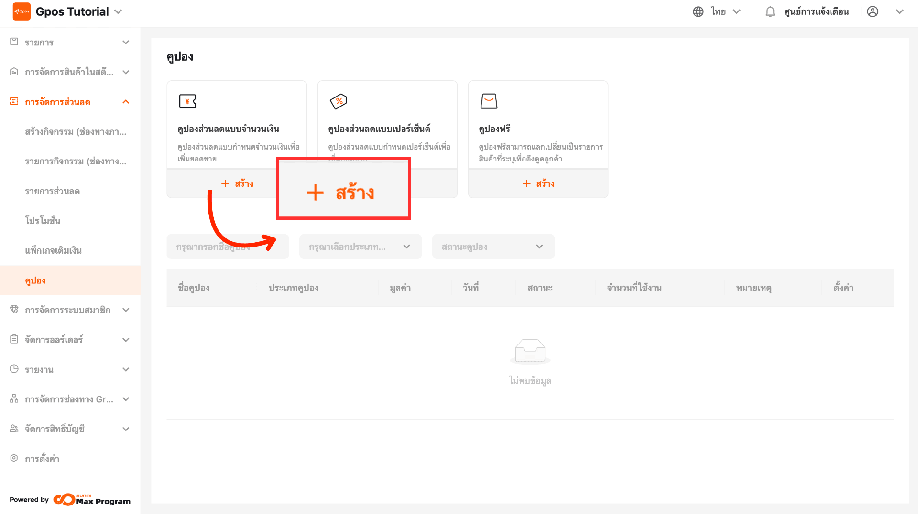Click the notification bell icon

click(x=770, y=11)
